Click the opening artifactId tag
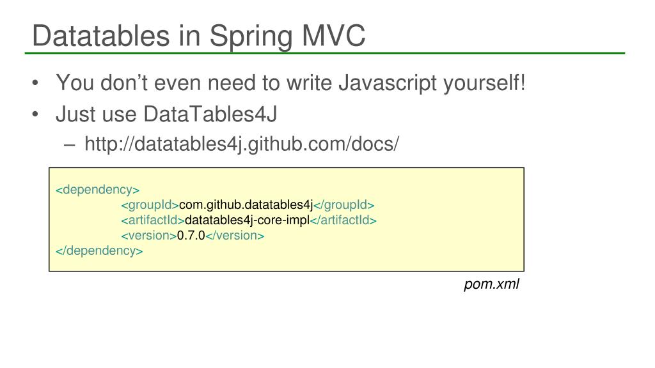This screenshot has height=368, width=655. click(x=153, y=220)
